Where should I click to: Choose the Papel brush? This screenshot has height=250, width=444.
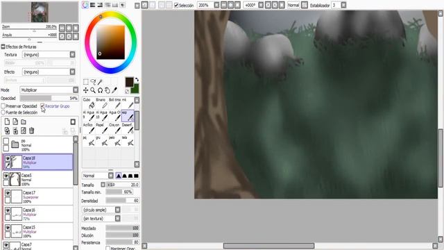[102, 128]
